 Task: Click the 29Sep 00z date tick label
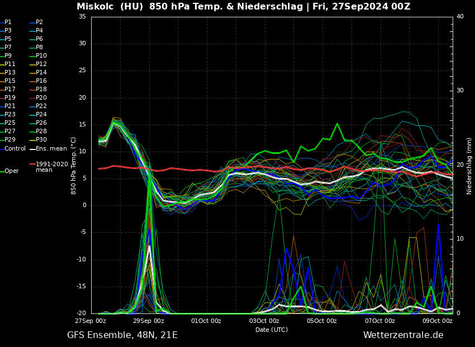tap(149, 321)
